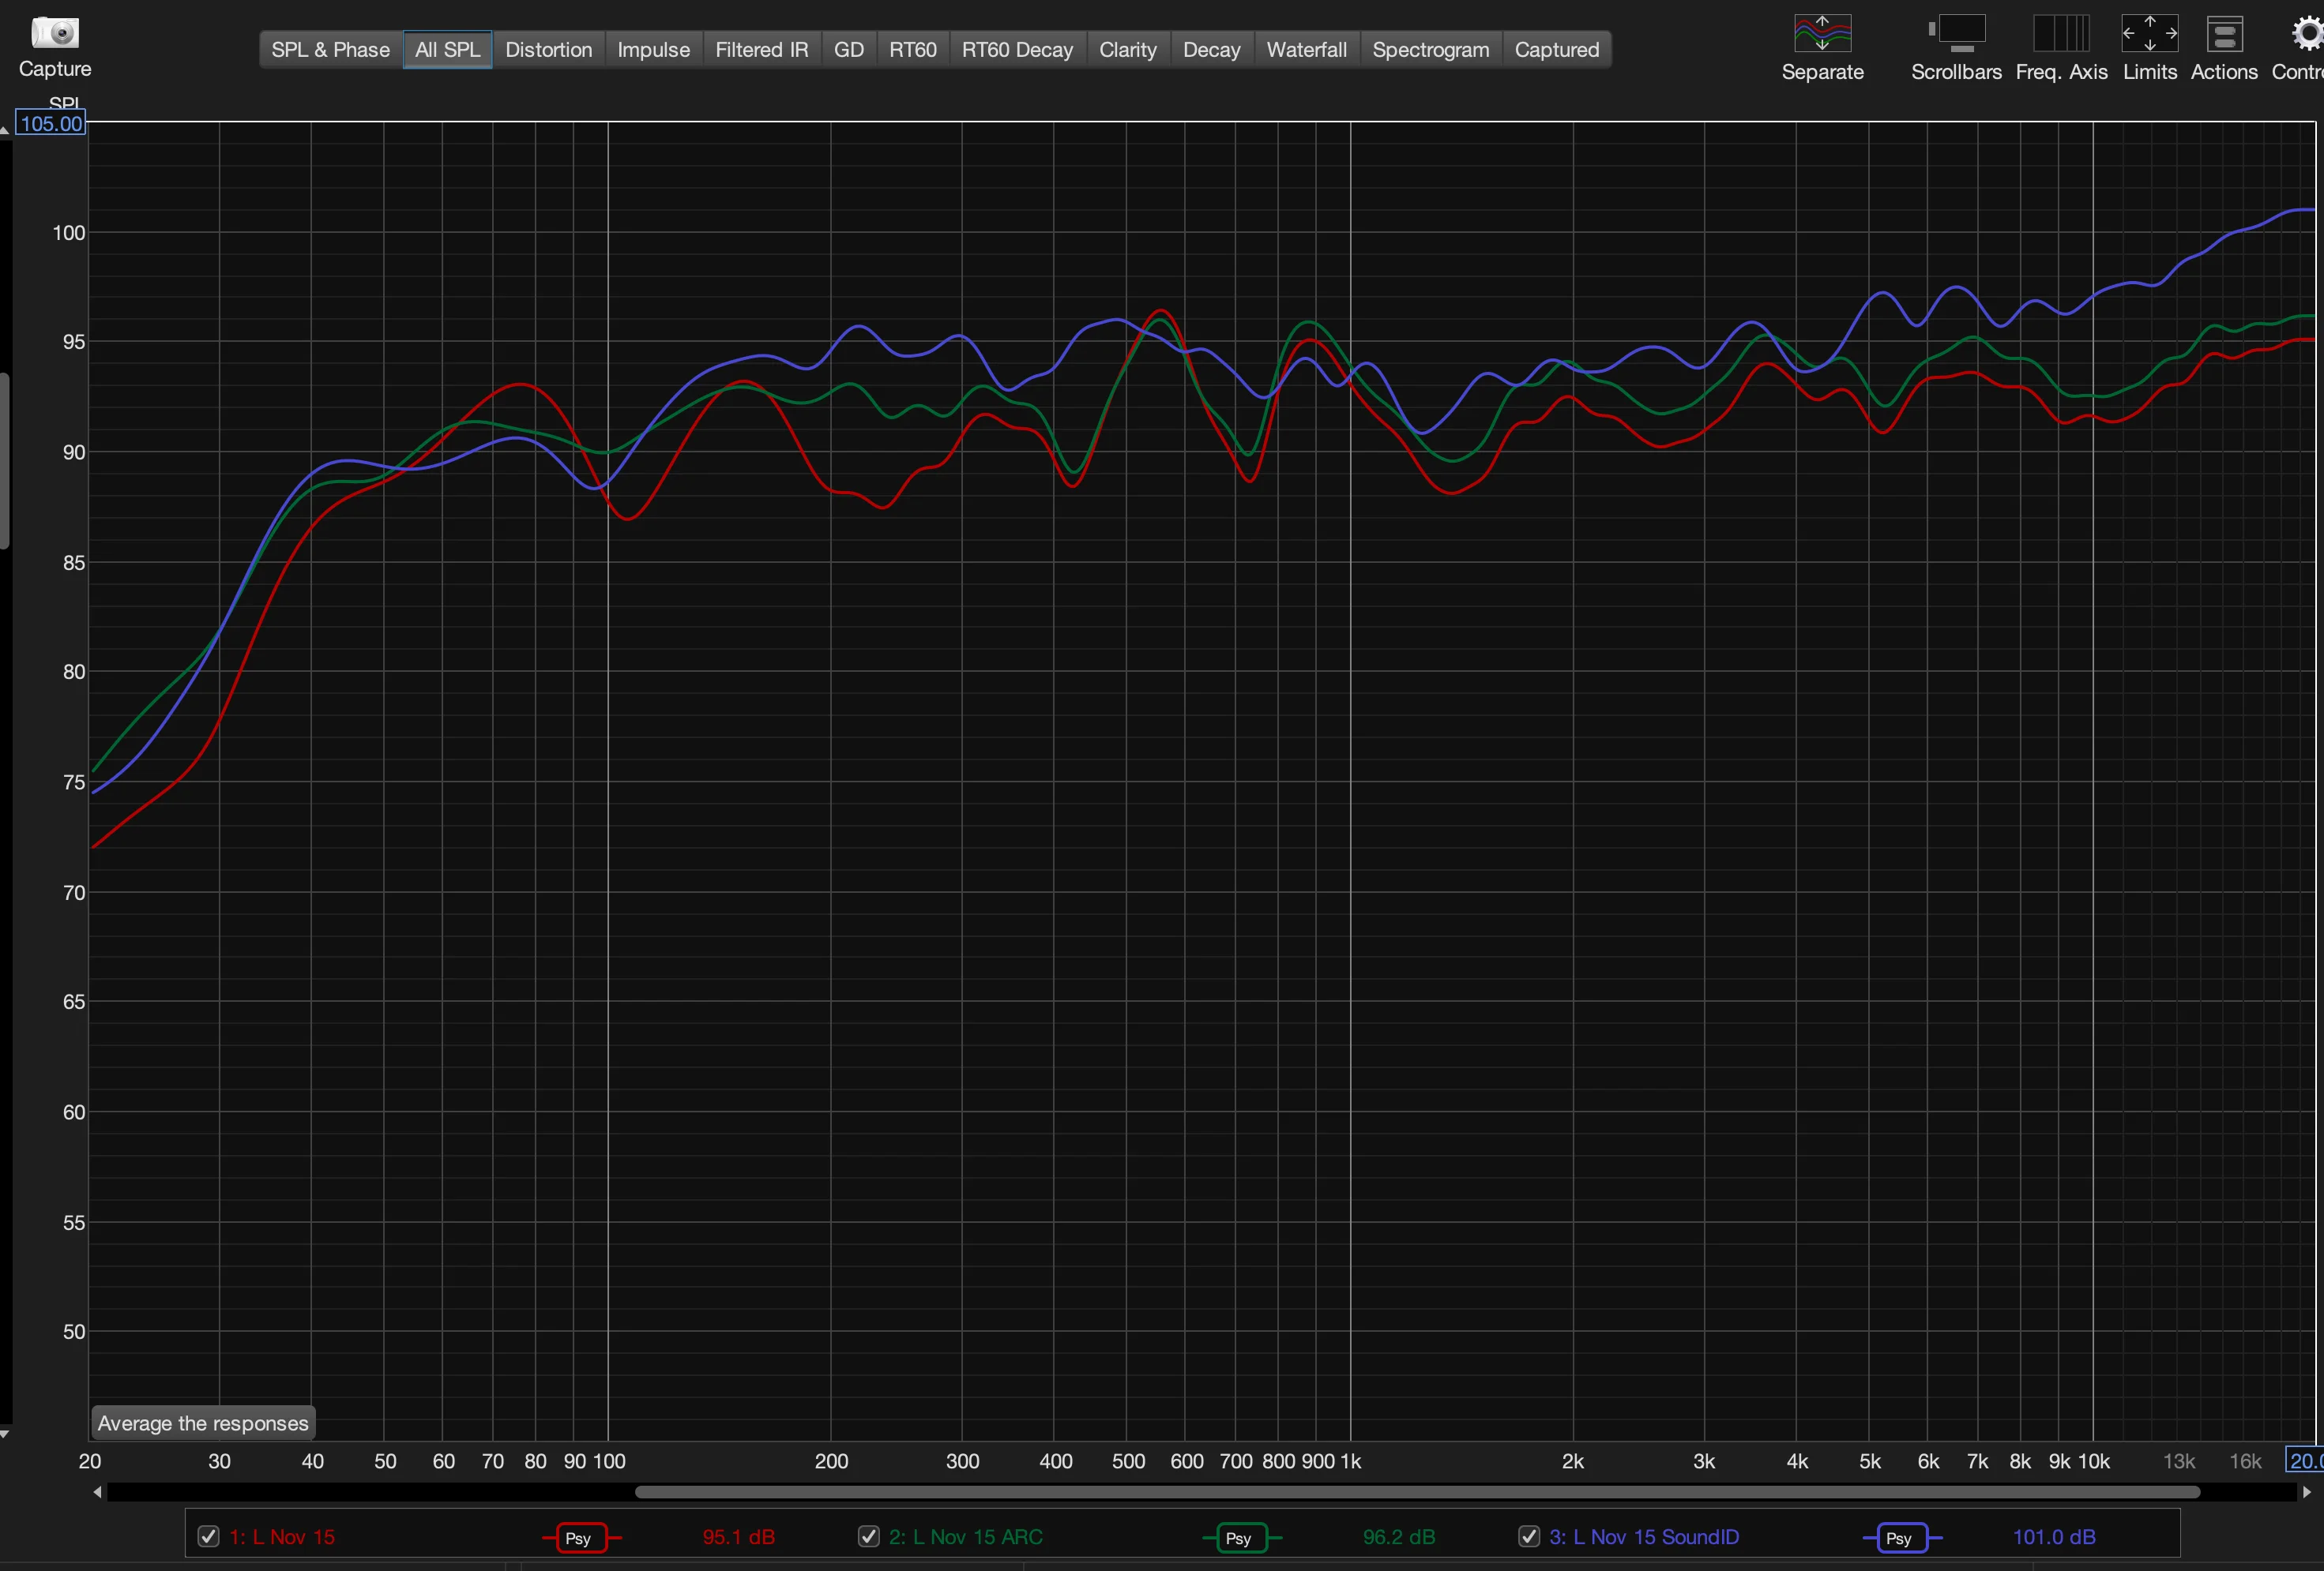Click the Average the responses button

pos(203,1423)
